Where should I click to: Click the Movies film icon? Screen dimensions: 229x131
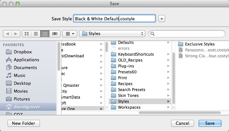click(x=9, y=91)
